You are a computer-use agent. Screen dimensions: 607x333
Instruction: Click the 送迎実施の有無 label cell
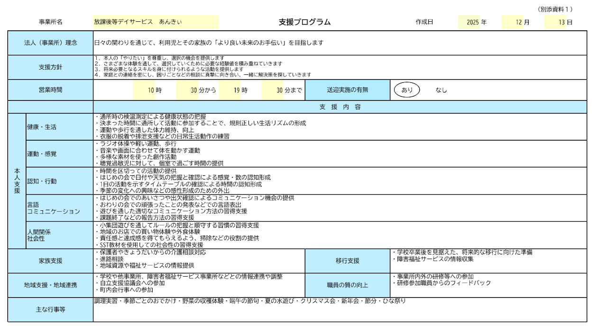pos(347,90)
